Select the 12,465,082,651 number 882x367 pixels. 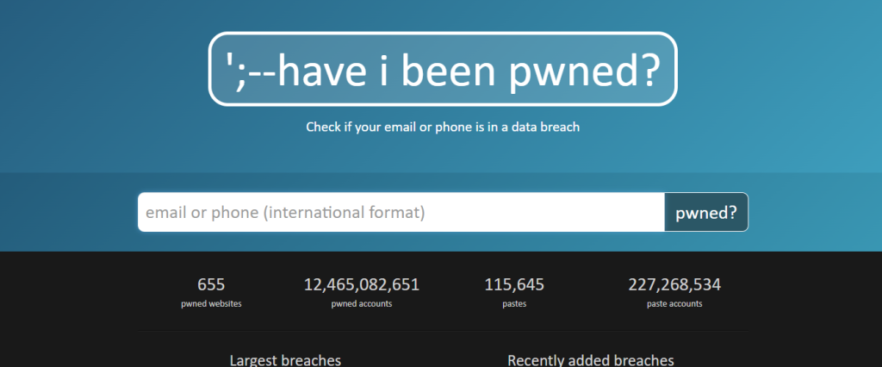(362, 285)
